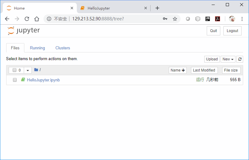Switch to the Clusters tab
The height and width of the screenshot is (160, 249).
[x=63, y=48]
